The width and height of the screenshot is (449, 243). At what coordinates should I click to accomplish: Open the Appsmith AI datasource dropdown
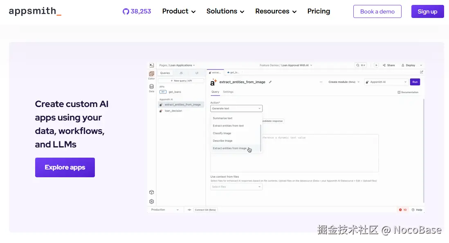[386, 82]
